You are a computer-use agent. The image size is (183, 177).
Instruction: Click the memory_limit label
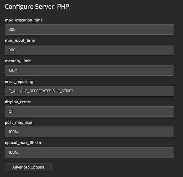[x=18, y=61]
